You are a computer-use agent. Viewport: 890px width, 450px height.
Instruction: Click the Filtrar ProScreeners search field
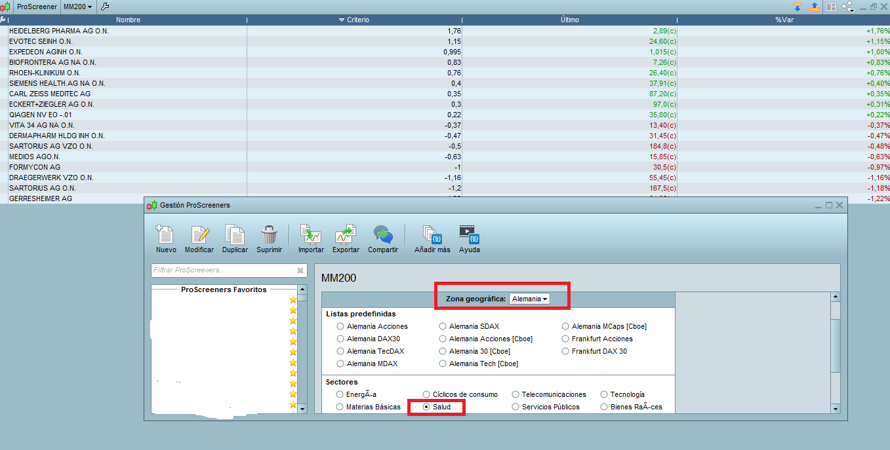coord(229,270)
